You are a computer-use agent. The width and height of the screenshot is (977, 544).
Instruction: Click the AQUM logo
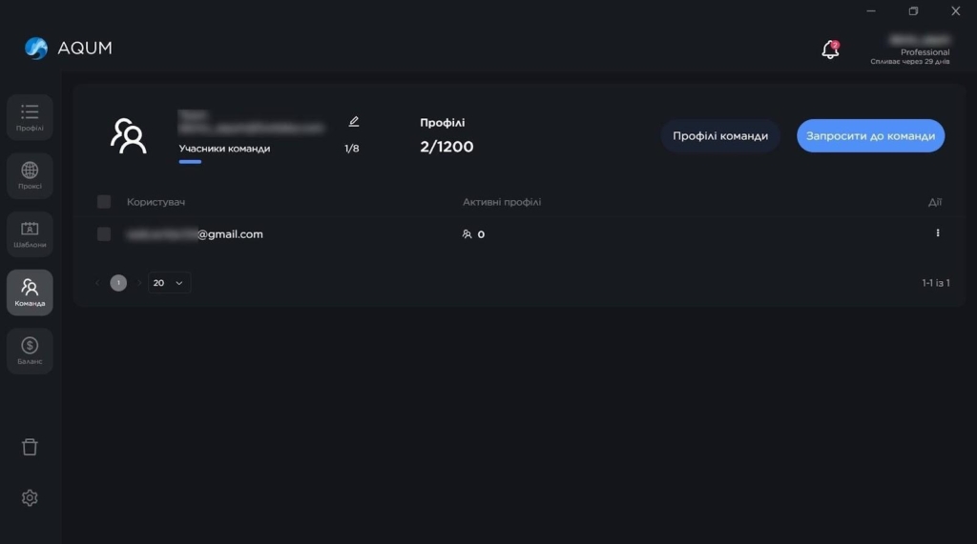[68, 49]
